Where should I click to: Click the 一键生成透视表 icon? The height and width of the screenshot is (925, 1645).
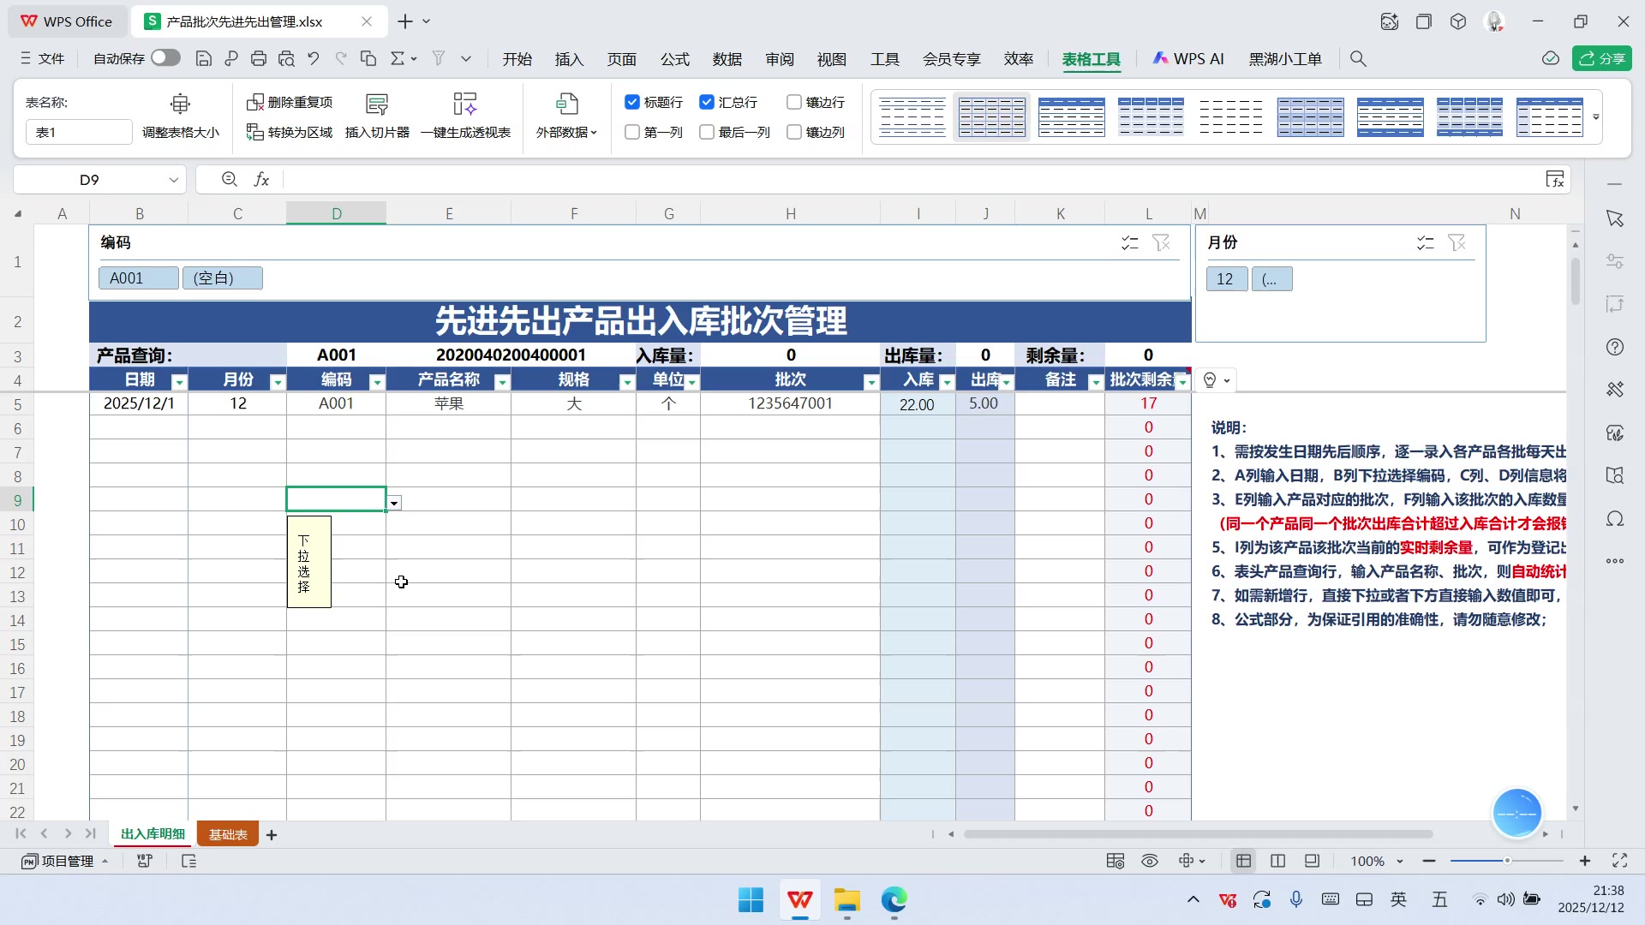(x=464, y=104)
